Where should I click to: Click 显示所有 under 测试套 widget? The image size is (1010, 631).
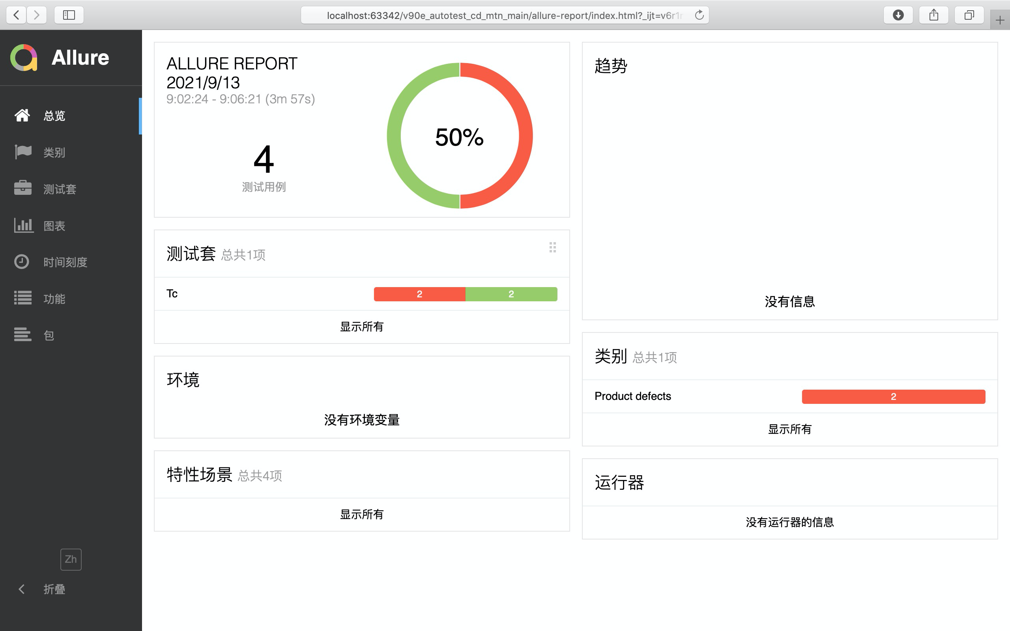(x=361, y=327)
